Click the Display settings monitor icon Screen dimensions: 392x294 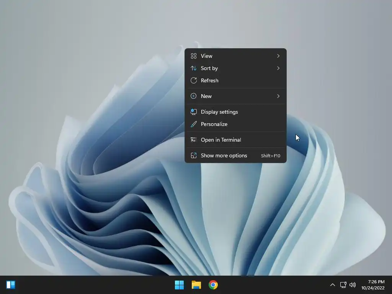pyautogui.click(x=193, y=112)
